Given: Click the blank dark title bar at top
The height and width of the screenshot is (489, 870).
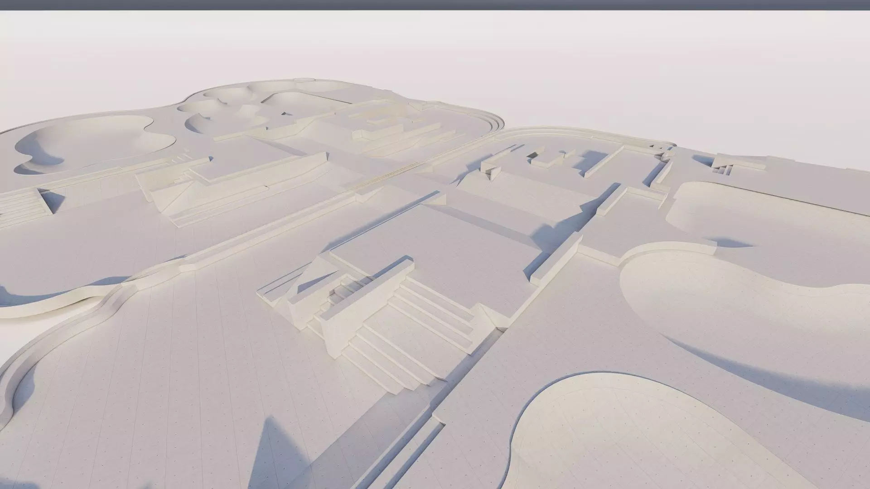Looking at the screenshot, I should [x=435, y=5].
